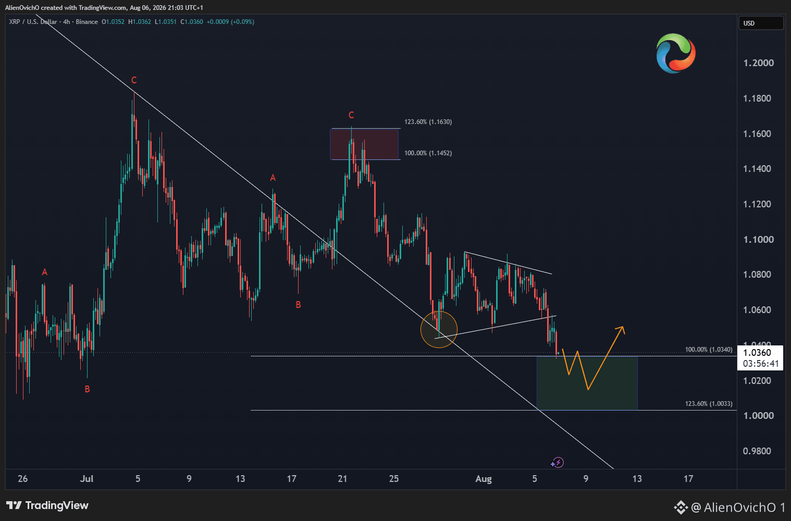
Task: Click the @AlienOvichO 1 author handle
Action: point(738,507)
